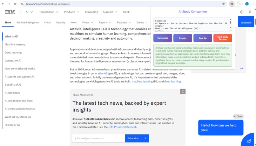Image resolution: width=256 pixels, height=146 pixels.
Task: Click the Summarize button
Action: point(163,38)
